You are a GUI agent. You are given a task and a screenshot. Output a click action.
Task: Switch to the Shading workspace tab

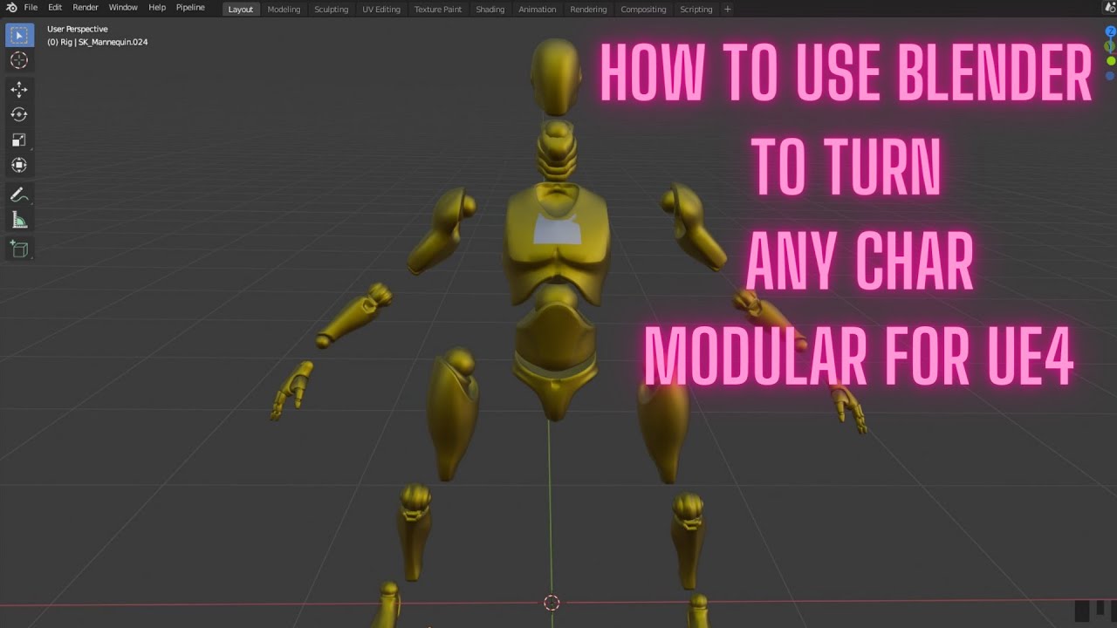(490, 10)
